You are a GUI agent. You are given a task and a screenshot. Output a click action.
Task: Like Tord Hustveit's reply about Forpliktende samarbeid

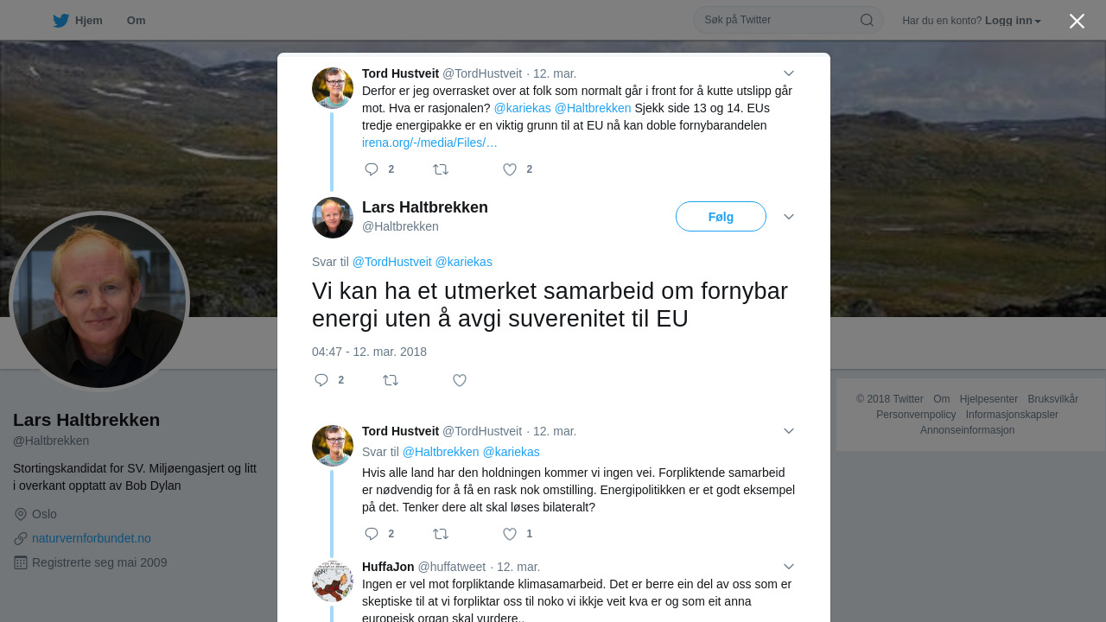point(510,534)
